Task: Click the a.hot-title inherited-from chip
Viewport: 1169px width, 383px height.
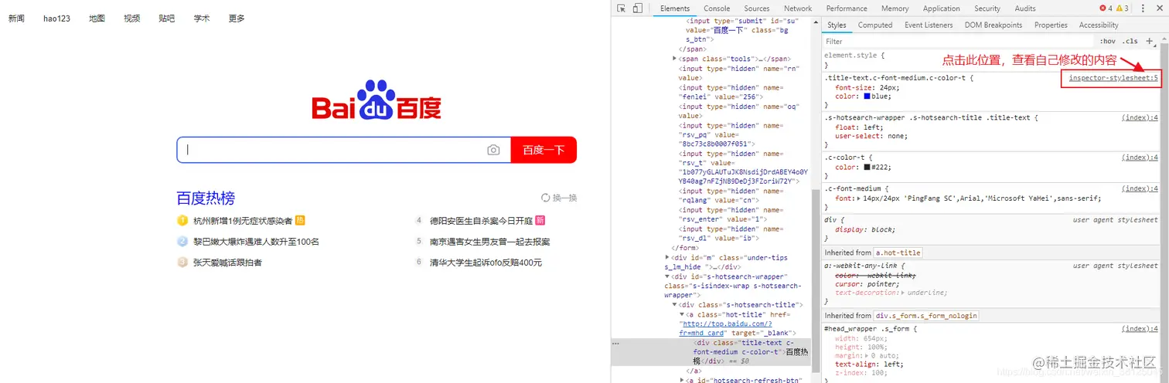Action: point(898,253)
